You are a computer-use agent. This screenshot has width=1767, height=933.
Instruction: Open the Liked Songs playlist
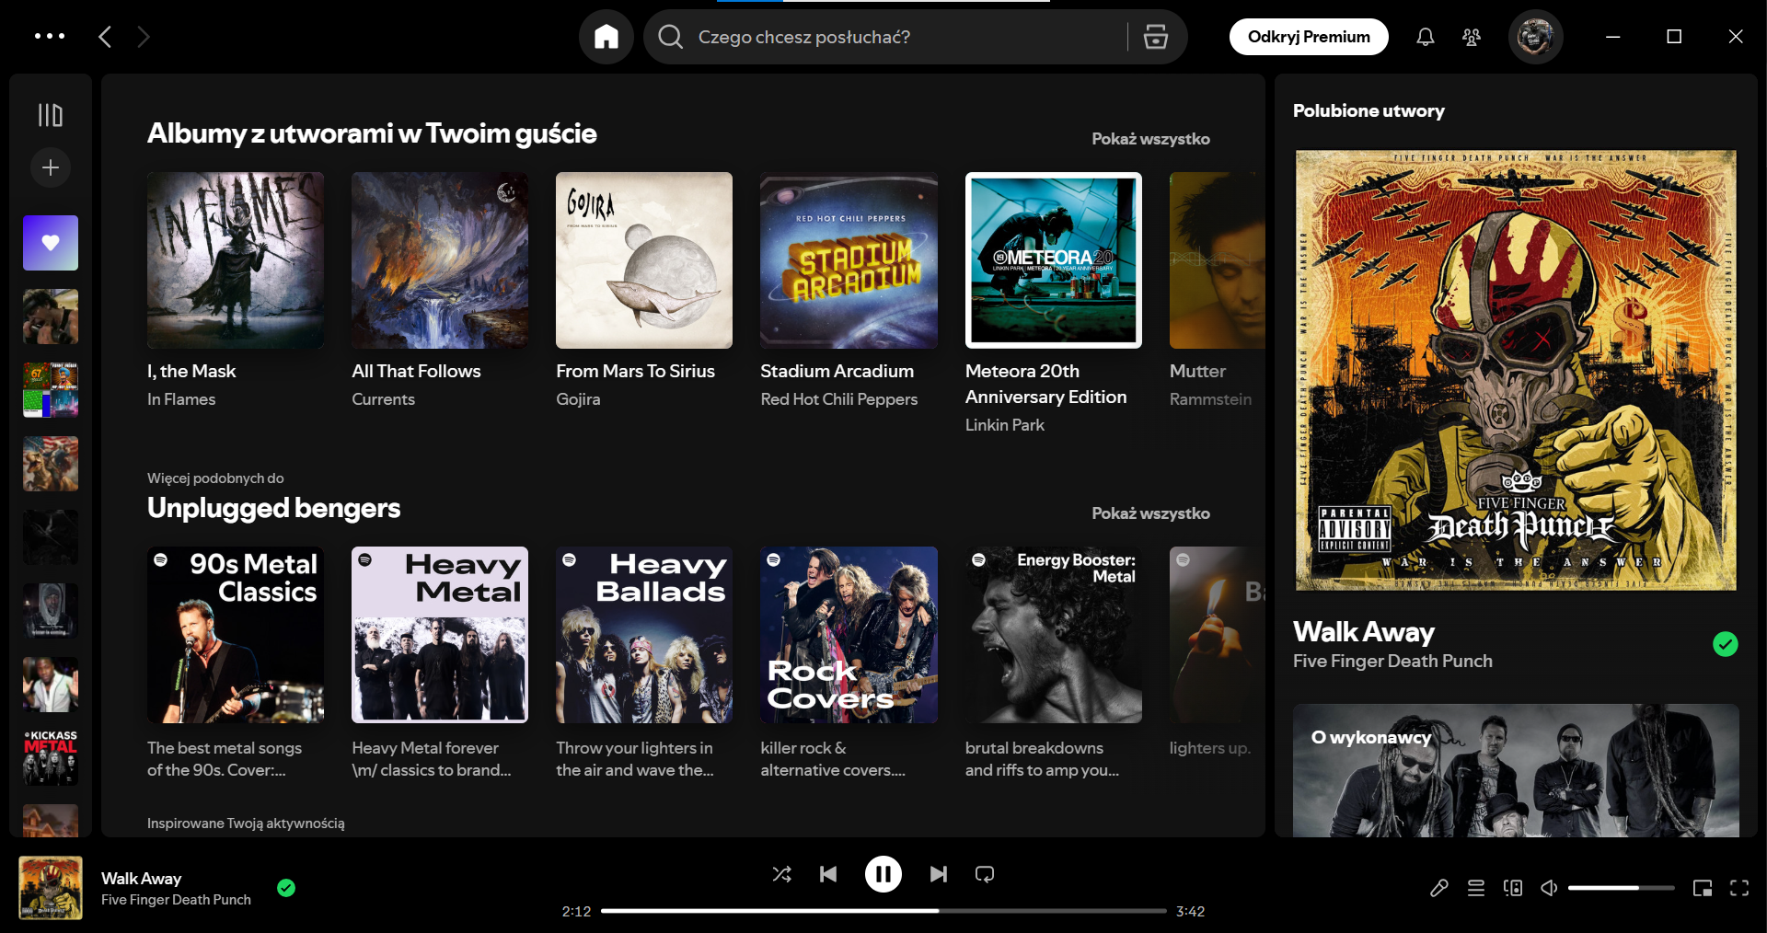coord(51,243)
